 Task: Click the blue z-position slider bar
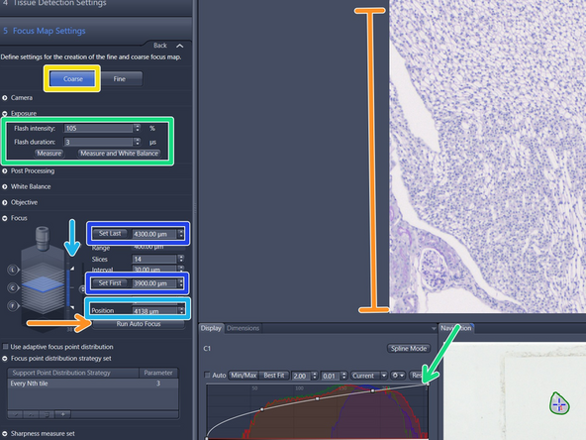tap(68, 287)
